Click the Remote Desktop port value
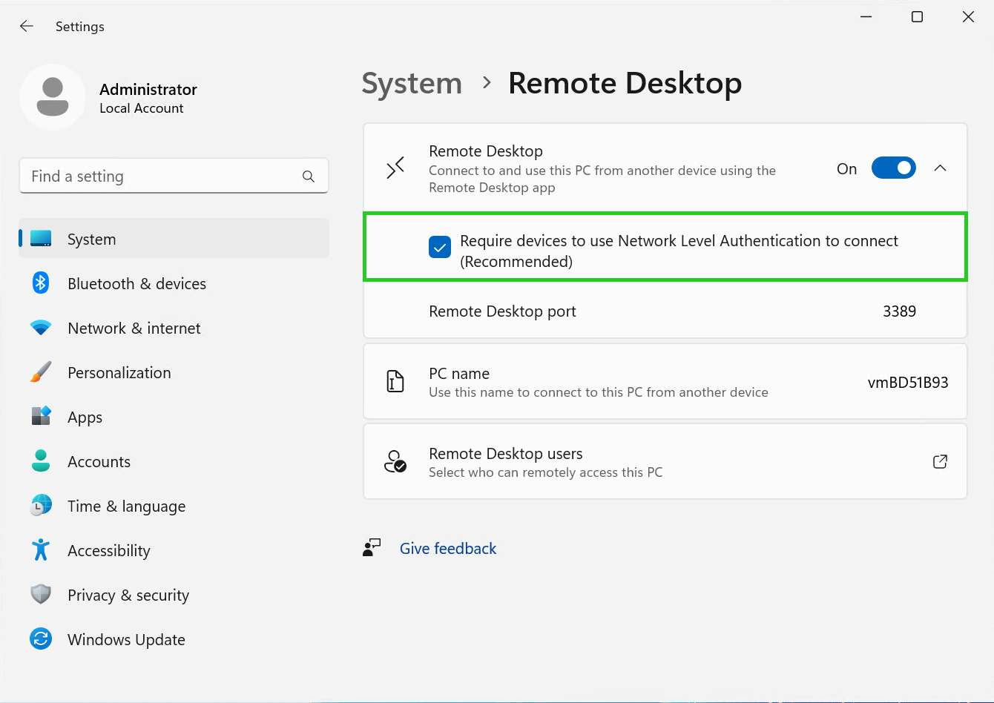The width and height of the screenshot is (994, 703). point(899,311)
